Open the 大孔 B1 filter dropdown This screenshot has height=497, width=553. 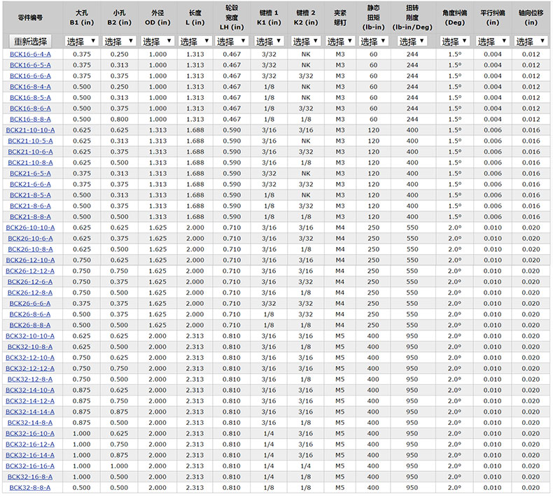point(81,41)
